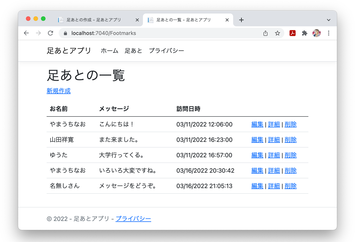The height and width of the screenshot is (242, 355).
Task: Click the 足あとアプリ brand link
Action: click(69, 50)
